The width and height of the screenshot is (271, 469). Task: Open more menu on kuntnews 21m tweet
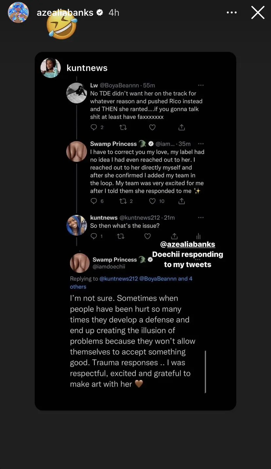201,217
